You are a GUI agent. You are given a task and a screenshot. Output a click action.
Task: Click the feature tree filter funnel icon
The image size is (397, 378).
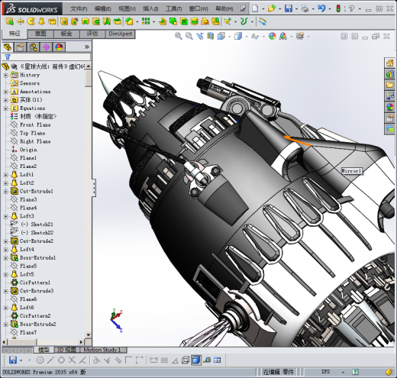(8, 57)
